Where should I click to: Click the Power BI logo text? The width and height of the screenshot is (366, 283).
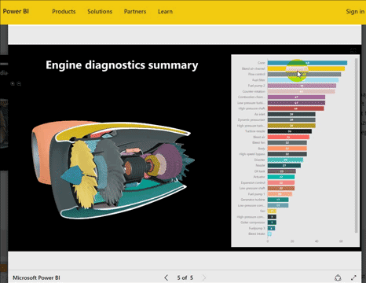pyautogui.click(x=16, y=11)
